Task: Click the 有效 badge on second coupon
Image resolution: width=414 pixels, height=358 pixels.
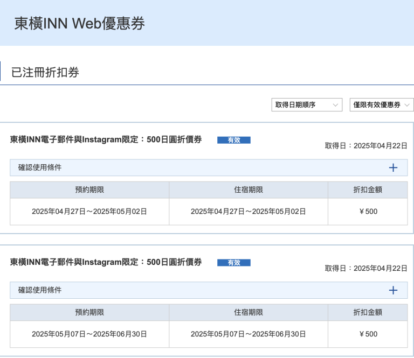Action: coord(233,263)
